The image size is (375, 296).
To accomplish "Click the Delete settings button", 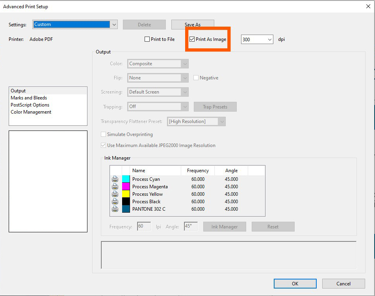I will coord(144,25).
